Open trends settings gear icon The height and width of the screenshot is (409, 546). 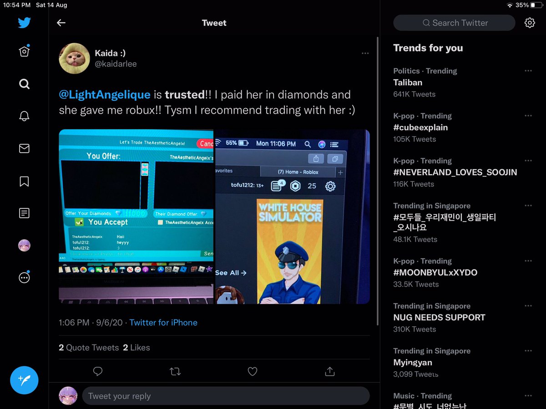530,23
